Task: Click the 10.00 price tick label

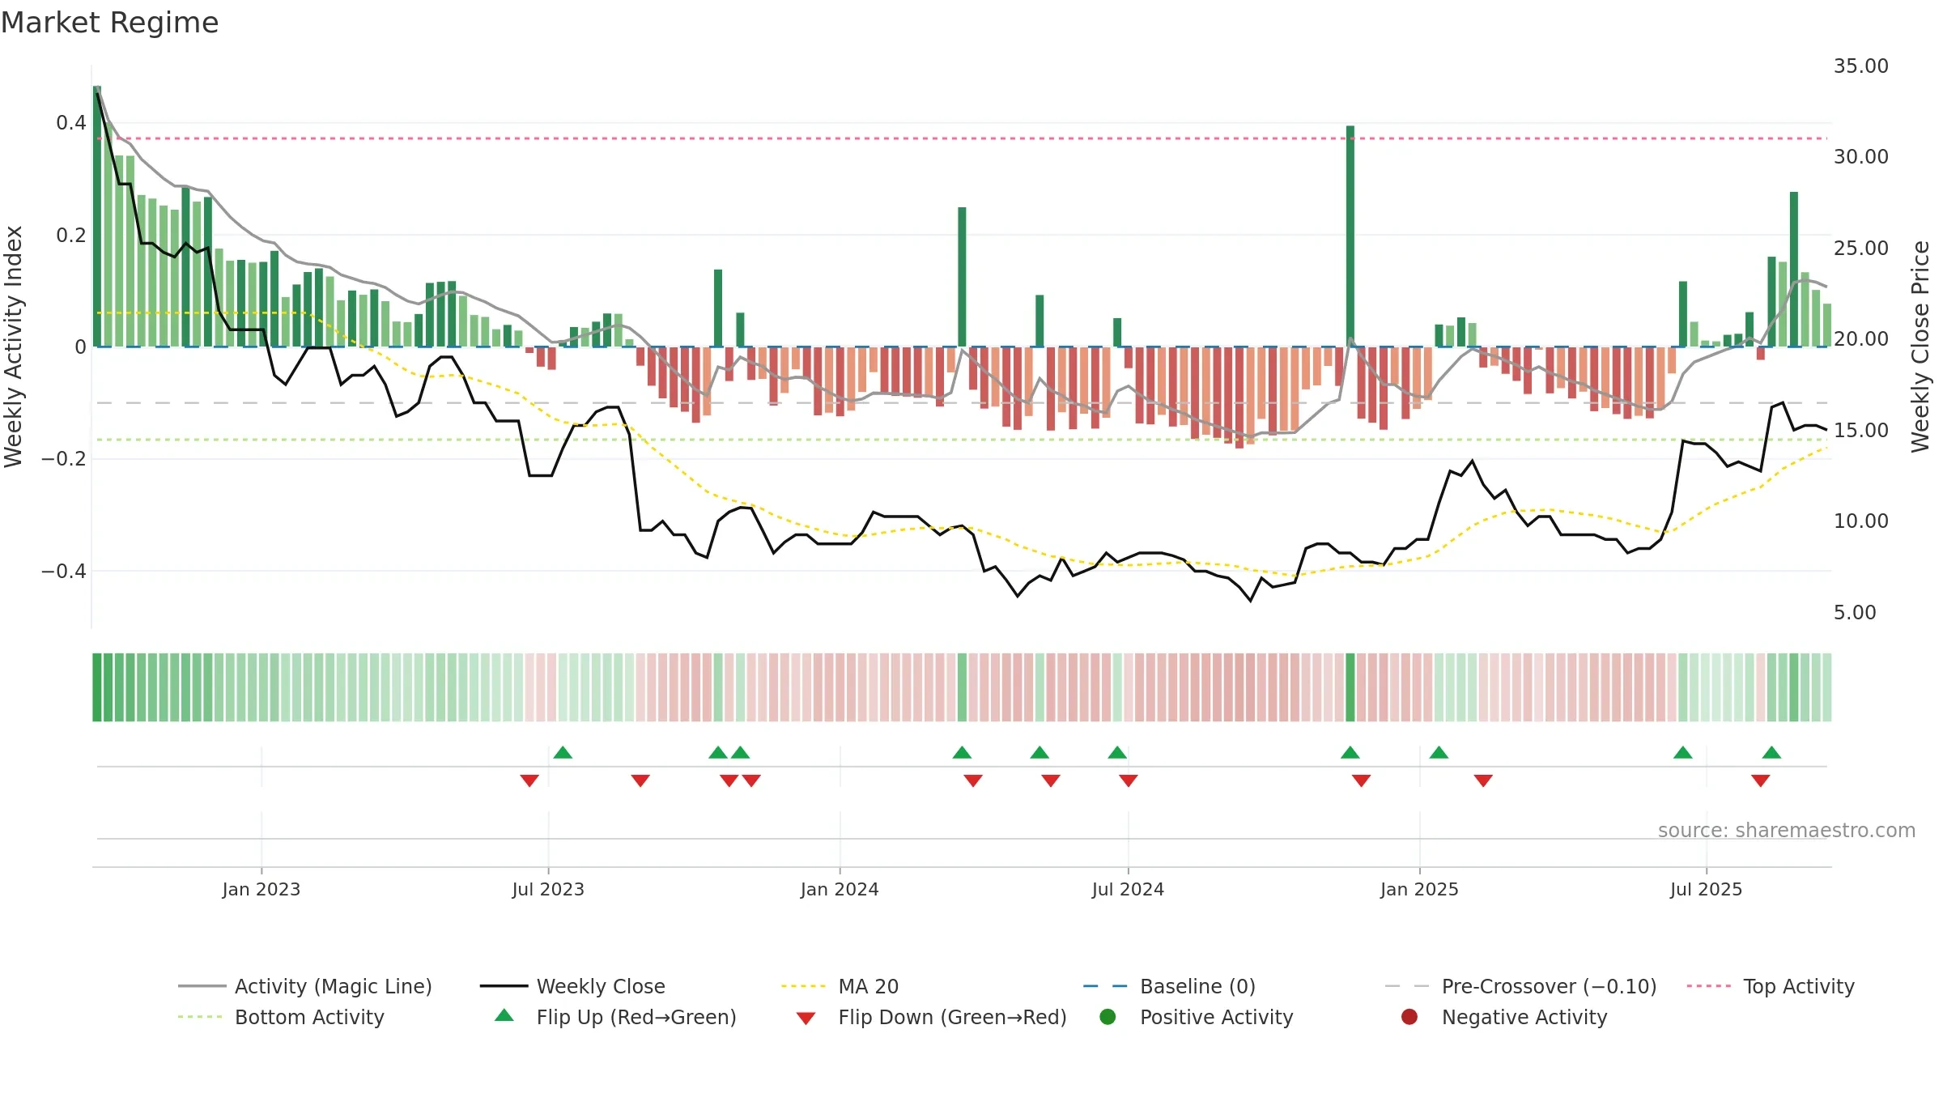Action: [1860, 521]
